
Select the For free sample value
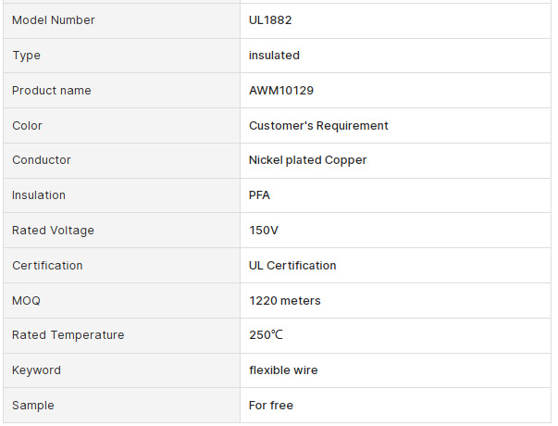pyautogui.click(x=271, y=406)
